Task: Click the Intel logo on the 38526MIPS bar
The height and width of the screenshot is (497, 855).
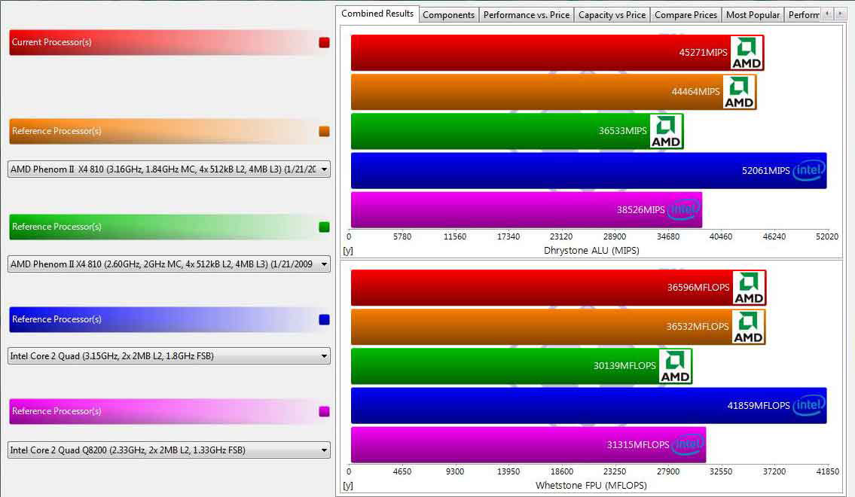Action: pyautogui.click(x=684, y=209)
